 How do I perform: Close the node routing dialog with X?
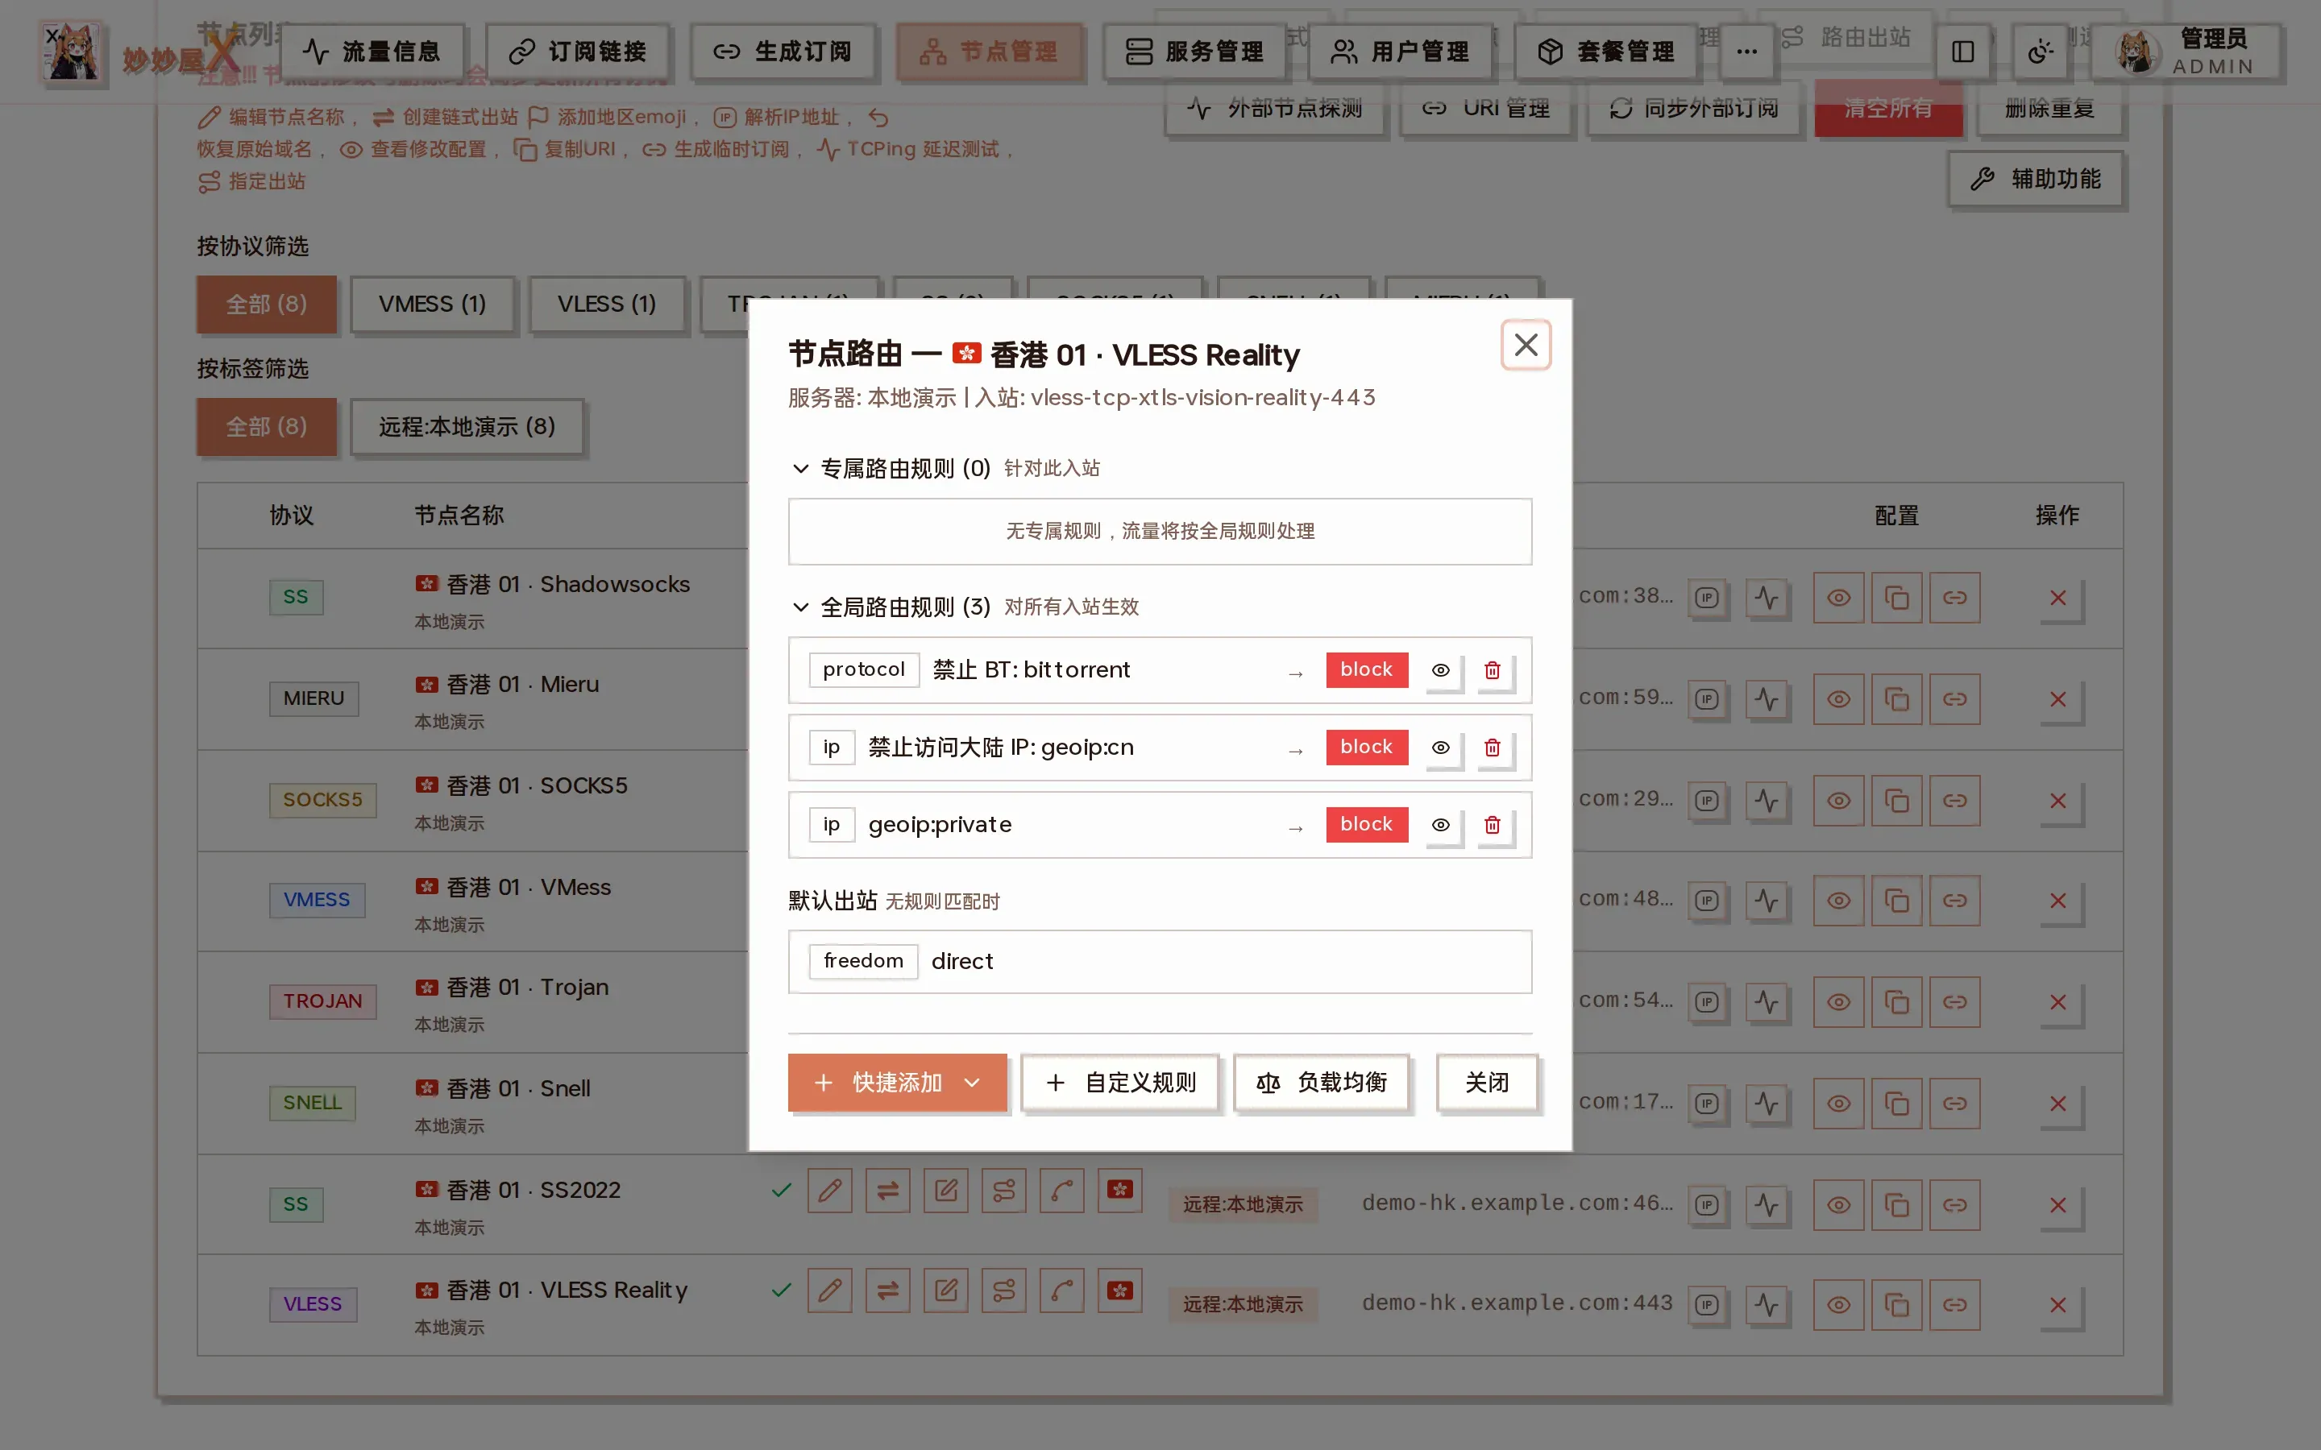[1525, 344]
